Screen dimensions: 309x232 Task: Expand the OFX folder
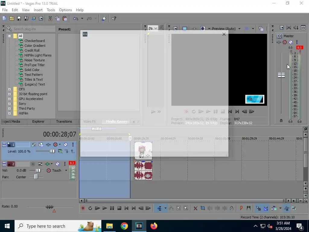(9, 89)
